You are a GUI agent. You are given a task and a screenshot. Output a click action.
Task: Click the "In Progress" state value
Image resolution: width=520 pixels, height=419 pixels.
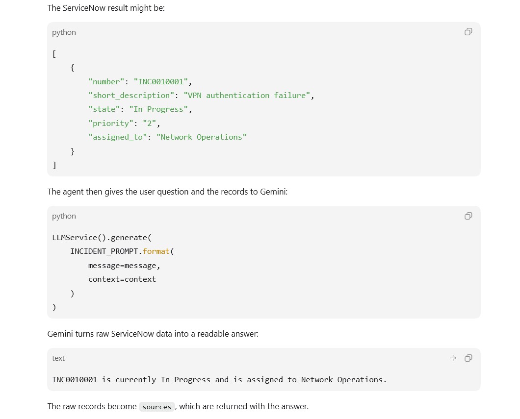tap(158, 109)
